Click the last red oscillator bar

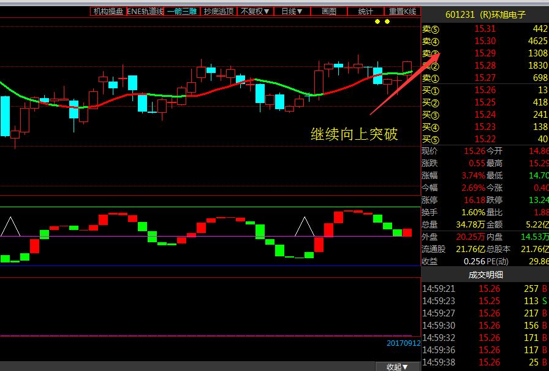coord(407,232)
